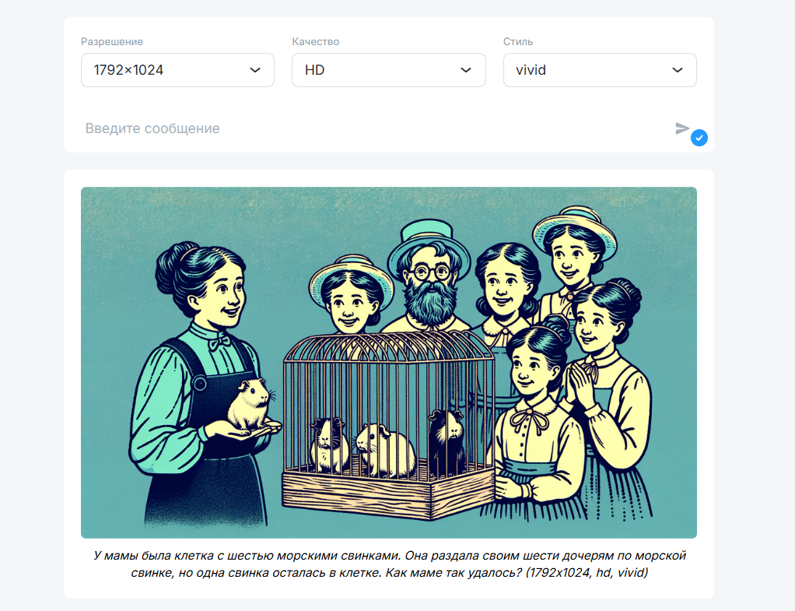Expand quality options via its chevron arrow

(x=466, y=70)
